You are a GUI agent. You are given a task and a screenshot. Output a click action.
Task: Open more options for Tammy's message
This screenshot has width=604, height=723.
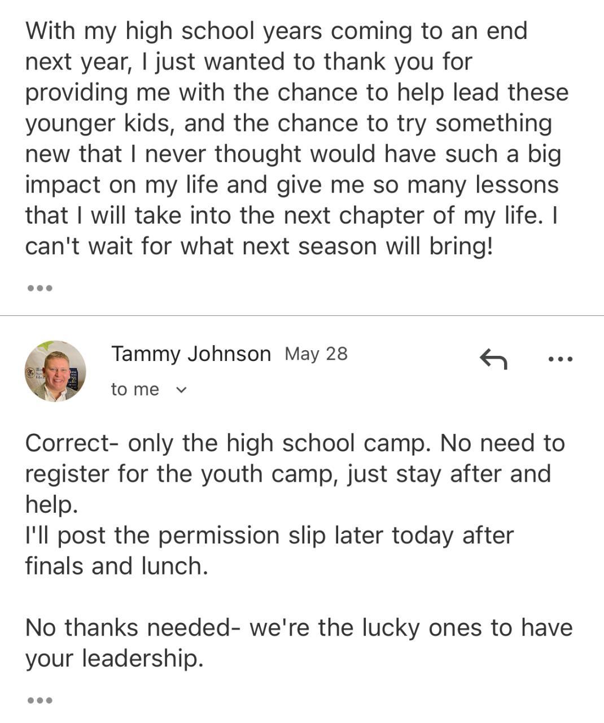[560, 359]
